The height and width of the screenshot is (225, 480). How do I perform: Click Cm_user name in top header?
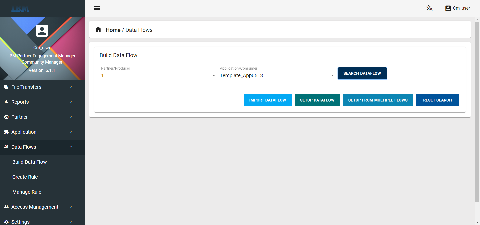(461, 8)
